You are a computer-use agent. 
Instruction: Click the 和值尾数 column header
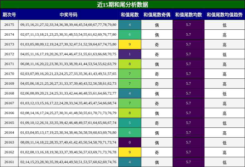pos(130,15)
